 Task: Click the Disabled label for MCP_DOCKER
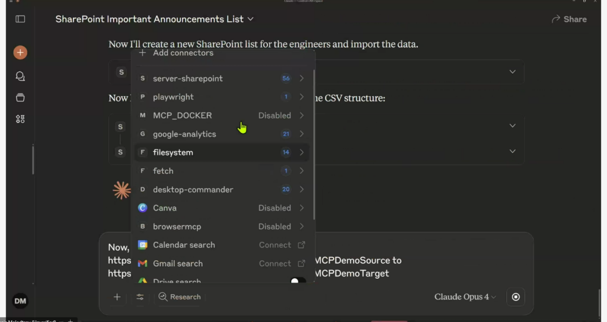pyautogui.click(x=274, y=115)
